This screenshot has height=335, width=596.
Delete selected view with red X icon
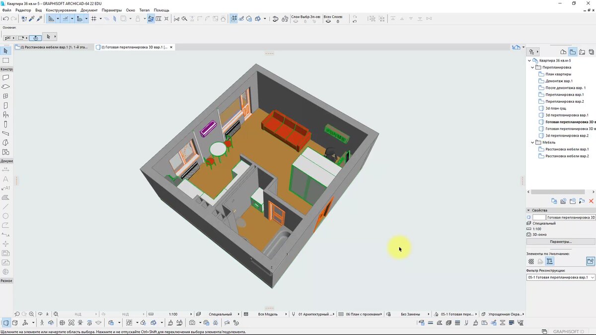[x=591, y=201]
